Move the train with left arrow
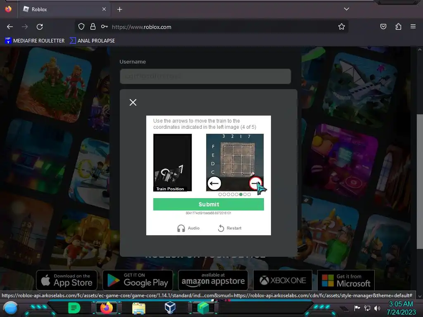423x317 pixels. [x=214, y=183]
